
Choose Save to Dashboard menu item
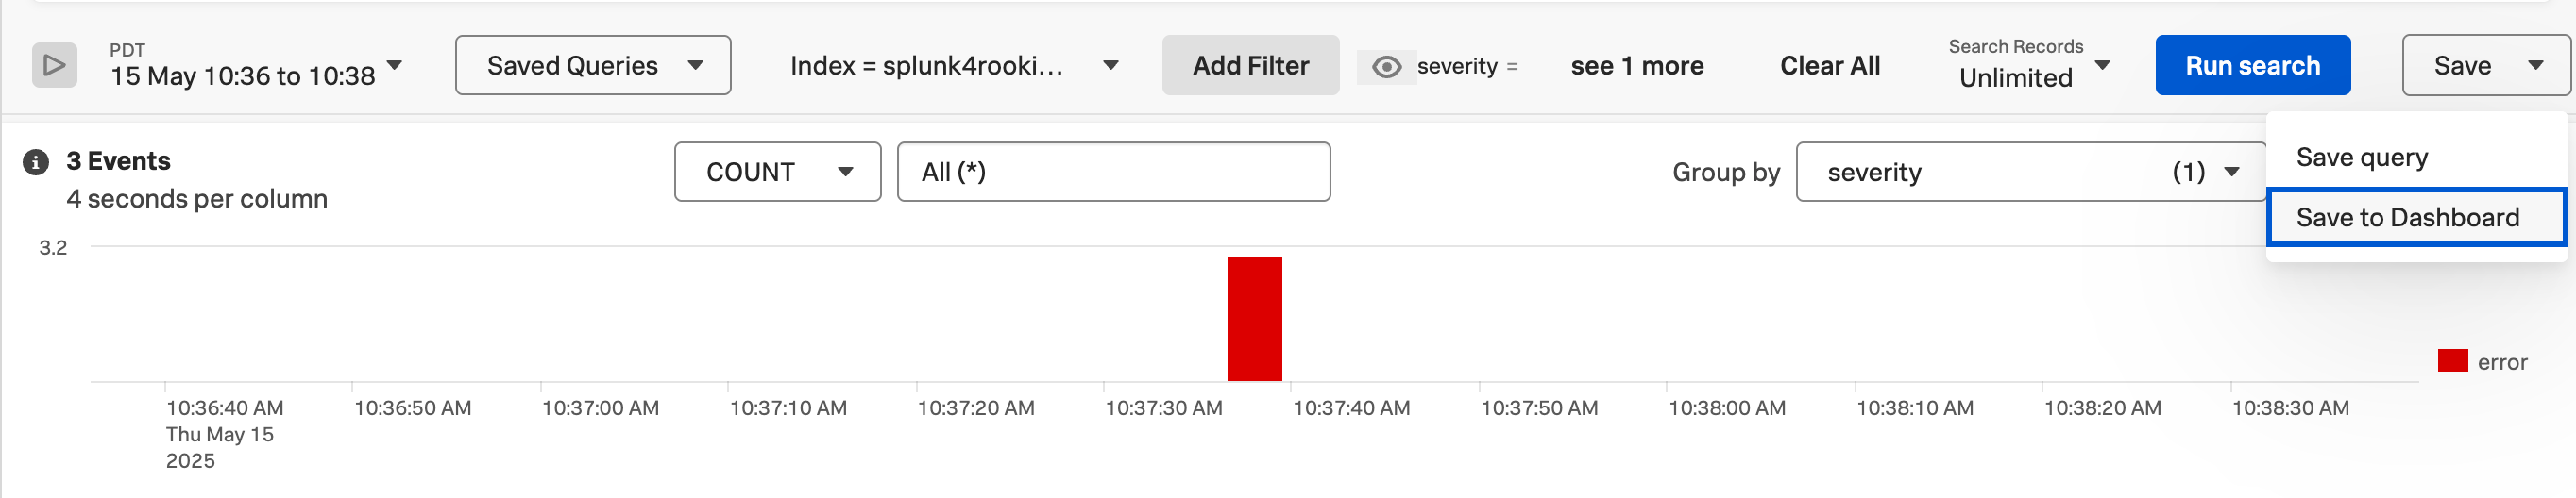[x=2406, y=218]
